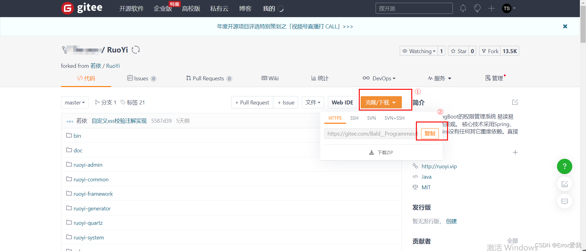The height and width of the screenshot is (251, 586).
Task: Click the 复制 copy button
Action: click(x=430, y=133)
